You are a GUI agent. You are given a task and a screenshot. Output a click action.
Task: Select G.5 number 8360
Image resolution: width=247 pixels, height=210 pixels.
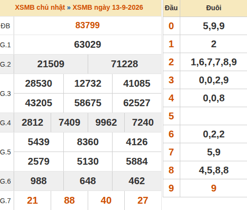point(88,142)
